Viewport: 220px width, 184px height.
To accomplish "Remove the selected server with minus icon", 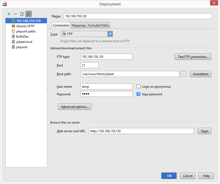I will [15, 14].
